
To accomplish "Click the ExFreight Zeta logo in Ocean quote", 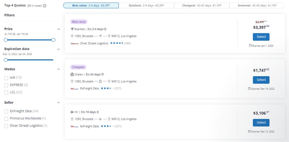I will tap(74, 89).
